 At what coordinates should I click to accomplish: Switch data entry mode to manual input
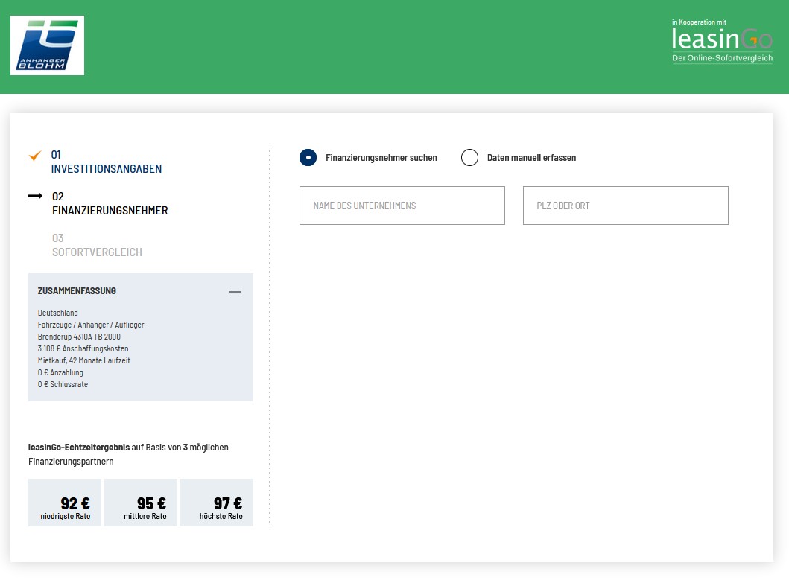[x=533, y=157]
